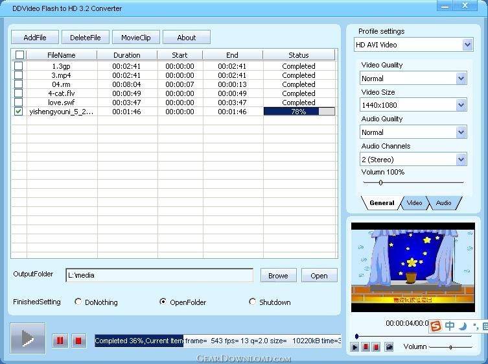
Task: Click the overall Completed 36% progress bar
Action: coord(218,341)
